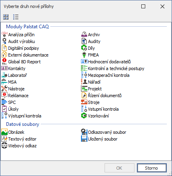The height and width of the screenshot is (176, 172).
Task: Select the FMEA lightbulb icon
Action: pos(84,55)
